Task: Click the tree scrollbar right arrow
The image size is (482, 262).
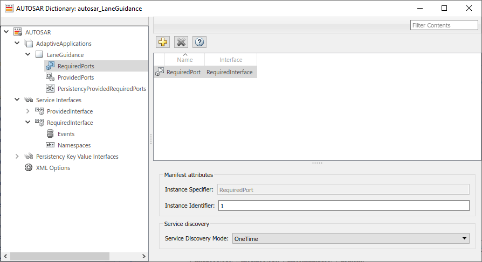Action: click(143, 256)
